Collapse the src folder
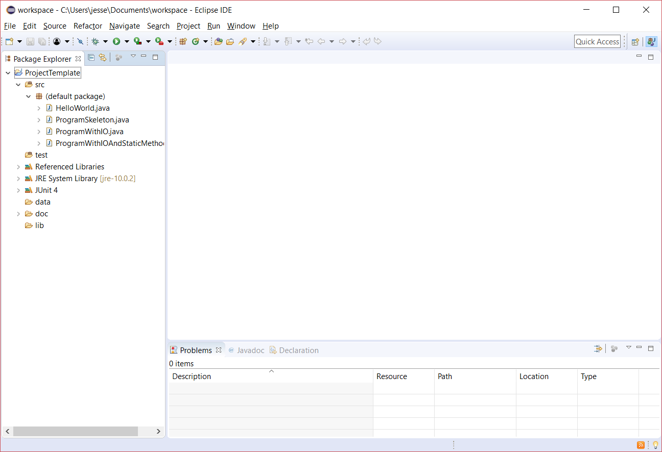662x452 pixels. click(x=18, y=85)
